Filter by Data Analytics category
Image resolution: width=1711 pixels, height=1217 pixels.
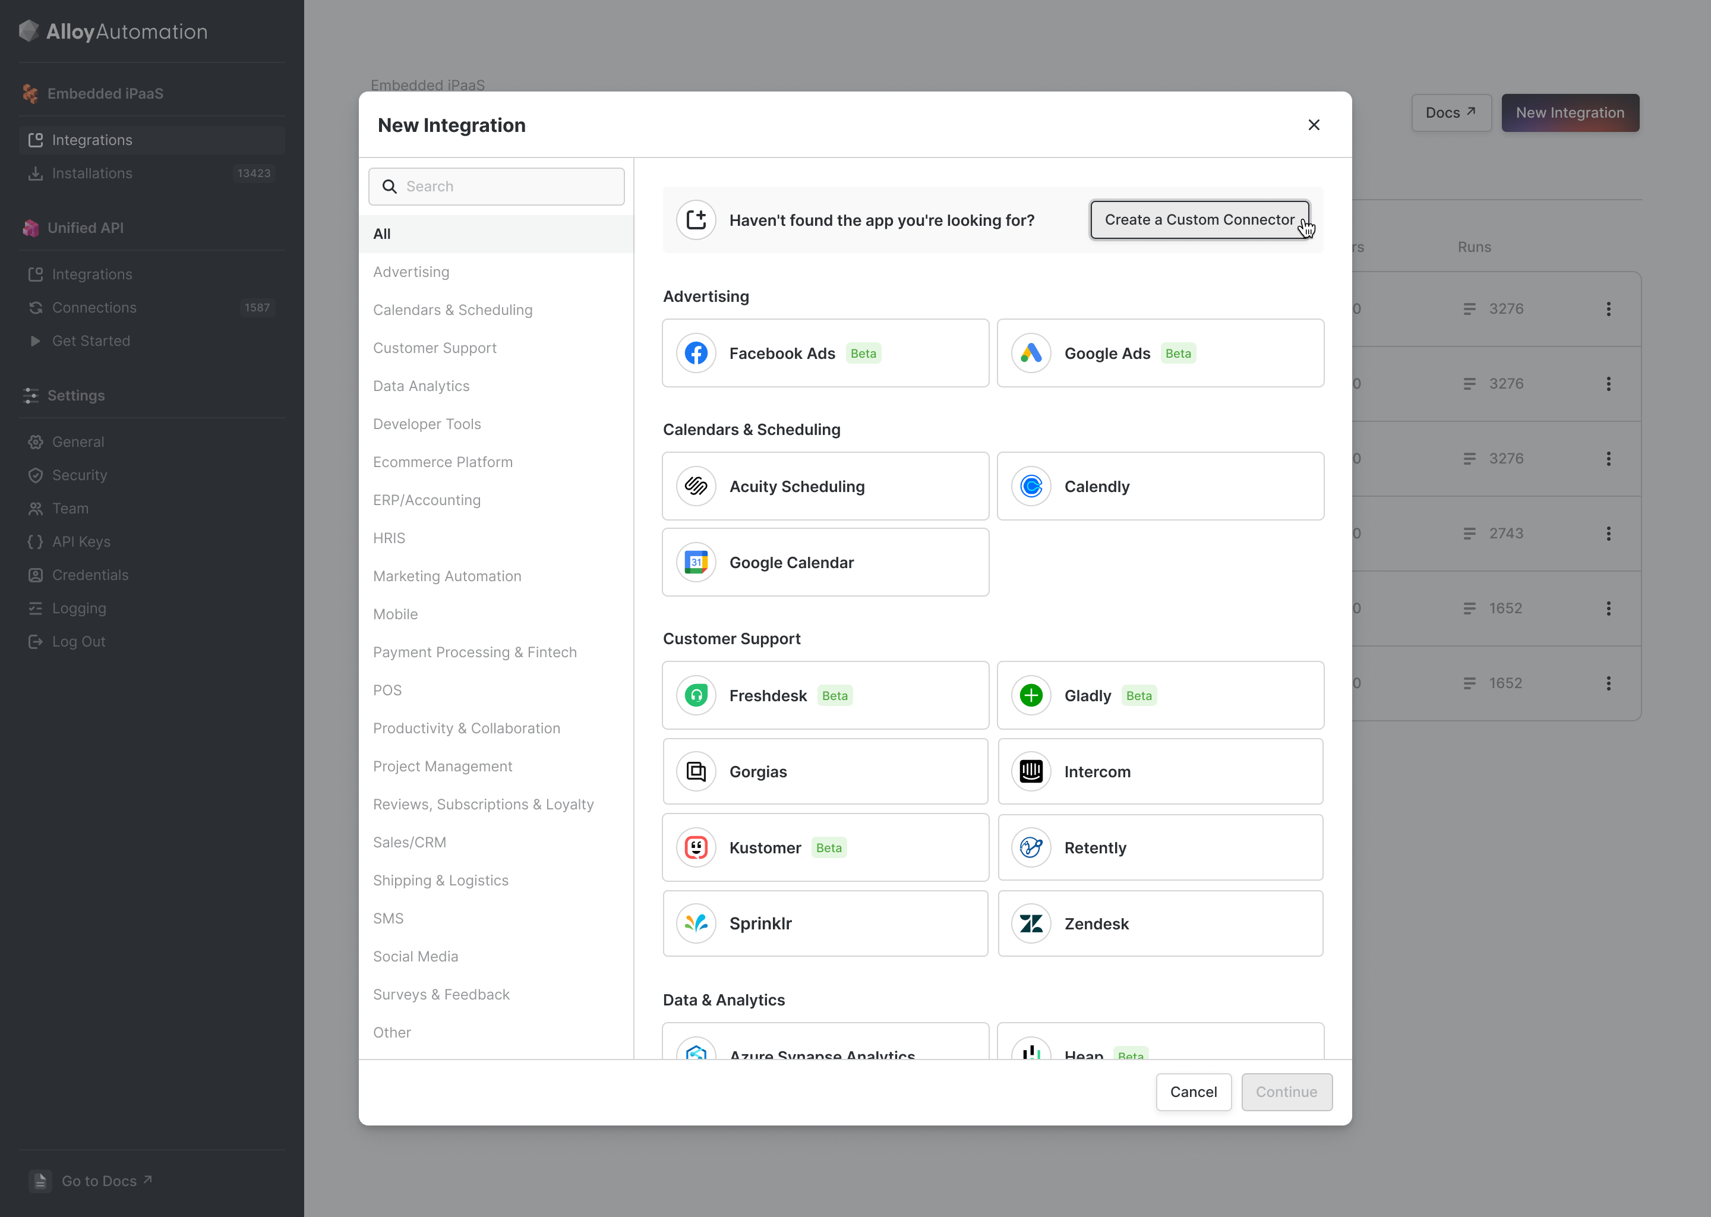point(496,386)
